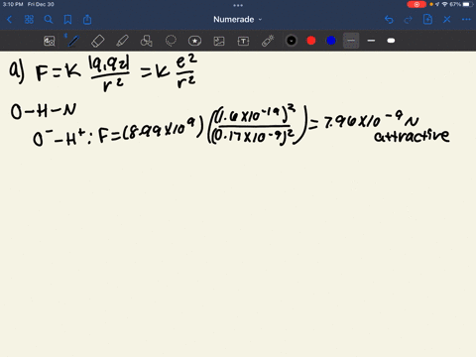Go back with the left chevron
The height and width of the screenshot is (357, 476).
click(x=9, y=20)
